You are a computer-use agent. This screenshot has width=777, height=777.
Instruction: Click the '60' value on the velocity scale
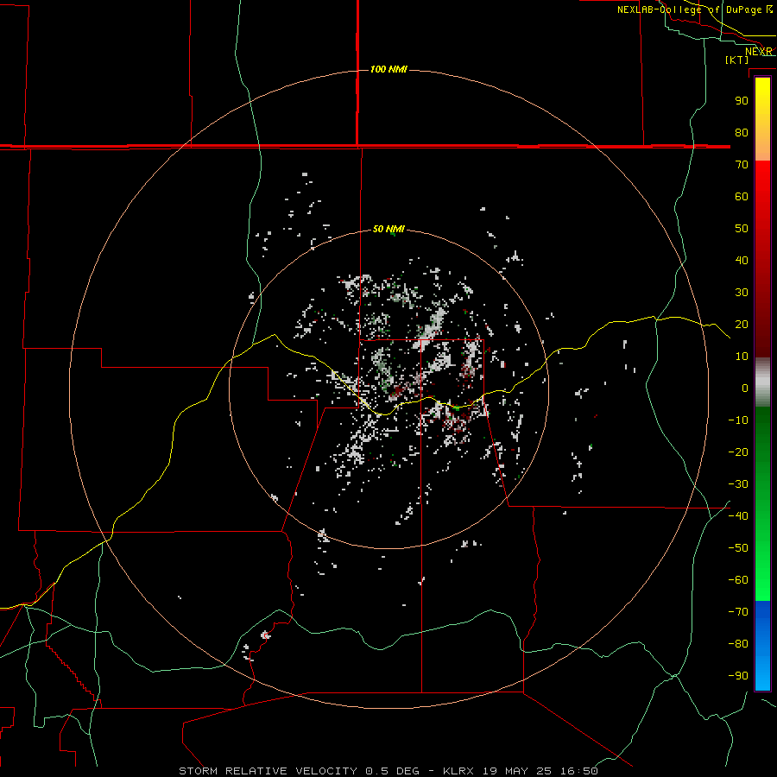click(742, 196)
